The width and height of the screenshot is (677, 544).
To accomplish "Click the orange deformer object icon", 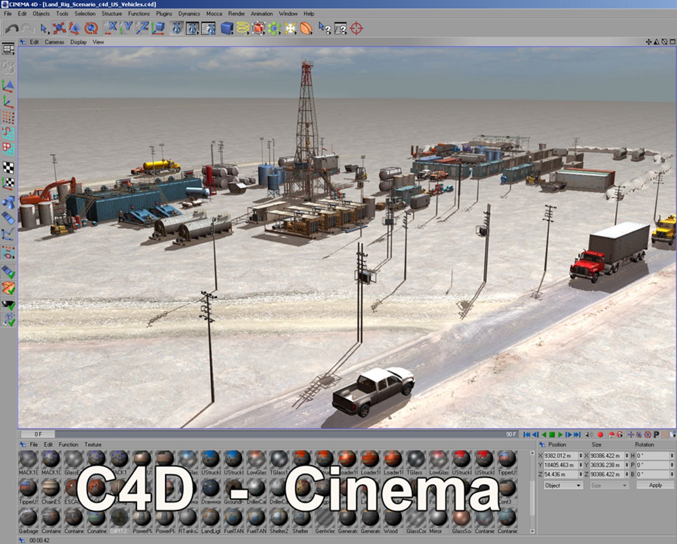I will [306, 29].
